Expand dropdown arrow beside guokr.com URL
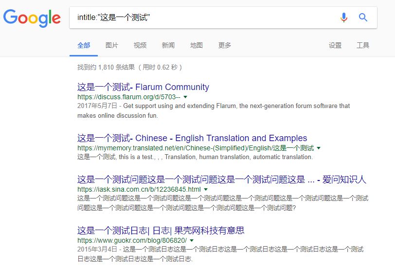395x270 pixels. [x=192, y=240]
